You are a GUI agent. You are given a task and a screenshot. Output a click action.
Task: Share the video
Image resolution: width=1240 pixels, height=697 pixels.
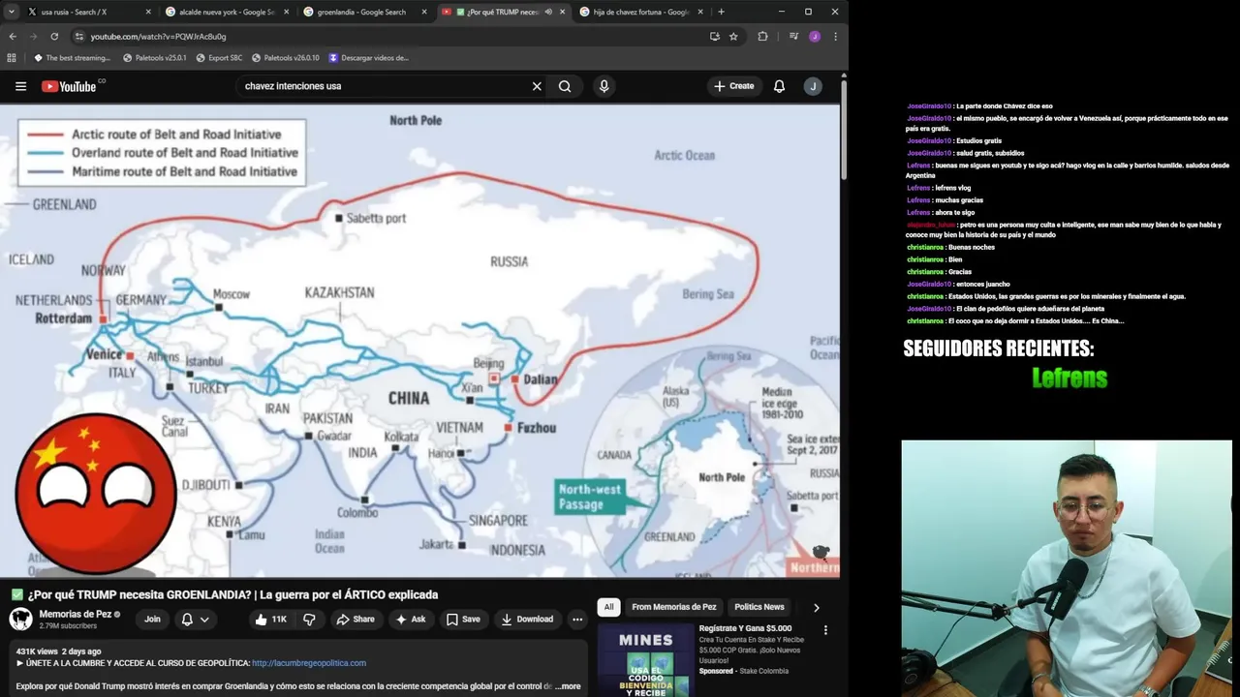[355, 620]
